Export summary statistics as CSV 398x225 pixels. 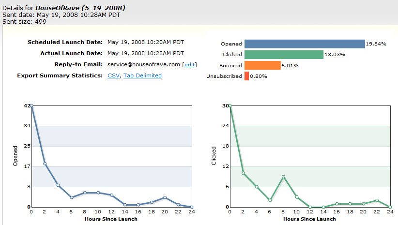(x=113, y=75)
